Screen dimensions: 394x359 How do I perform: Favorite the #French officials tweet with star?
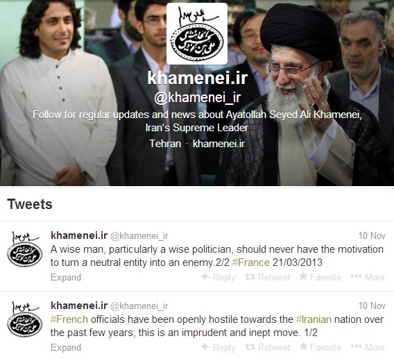[303, 347]
